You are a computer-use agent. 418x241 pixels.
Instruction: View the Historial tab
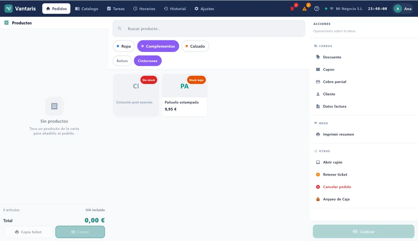[175, 9]
